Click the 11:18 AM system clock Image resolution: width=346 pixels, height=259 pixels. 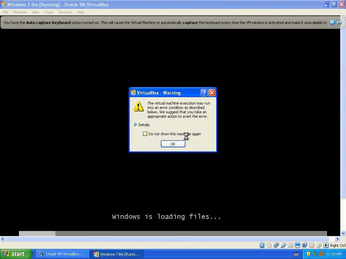(333, 254)
